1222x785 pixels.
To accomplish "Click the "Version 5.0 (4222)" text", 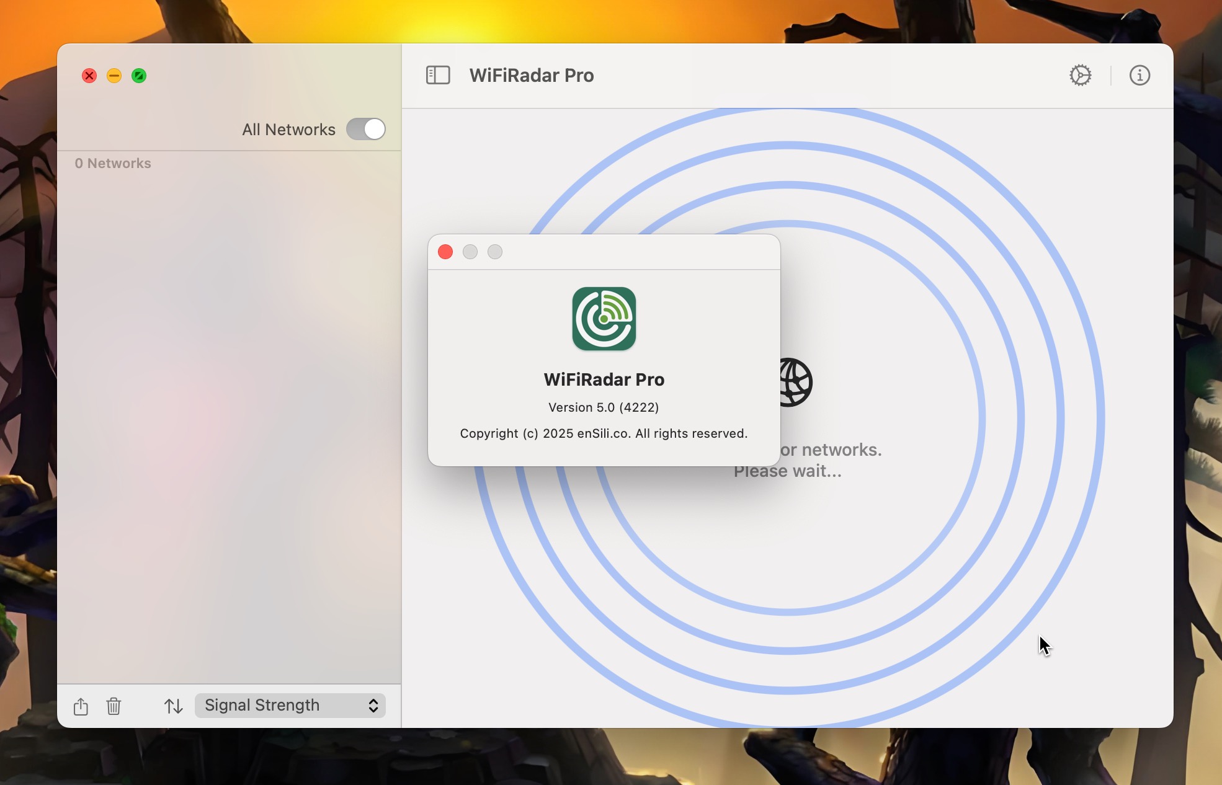I will (x=604, y=407).
